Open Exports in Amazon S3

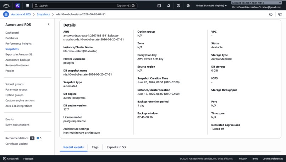[x=19, y=55]
